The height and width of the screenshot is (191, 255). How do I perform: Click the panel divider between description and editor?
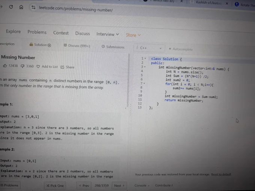(x=130, y=110)
